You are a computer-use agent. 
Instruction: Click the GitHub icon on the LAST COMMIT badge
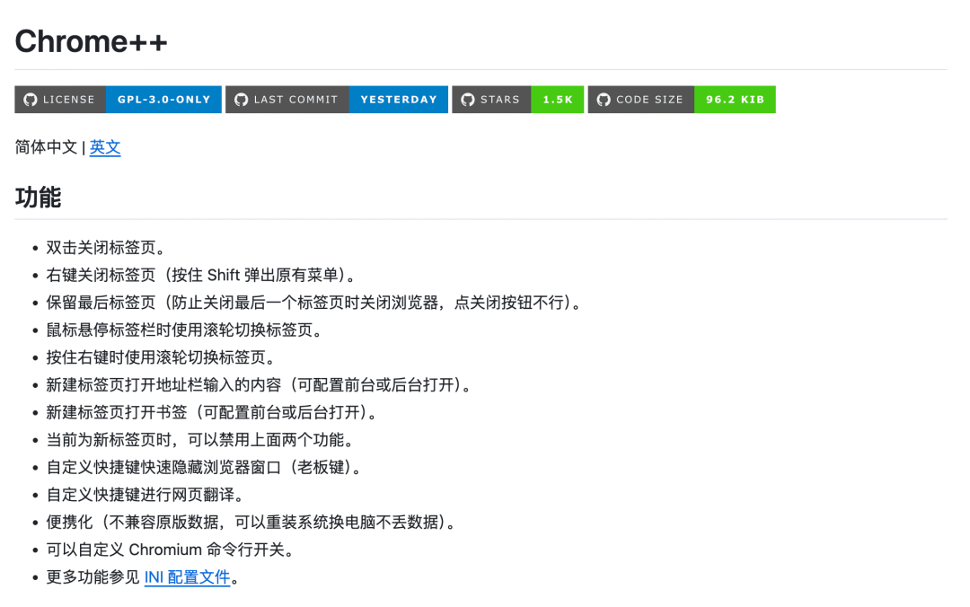tap(241, 100)
